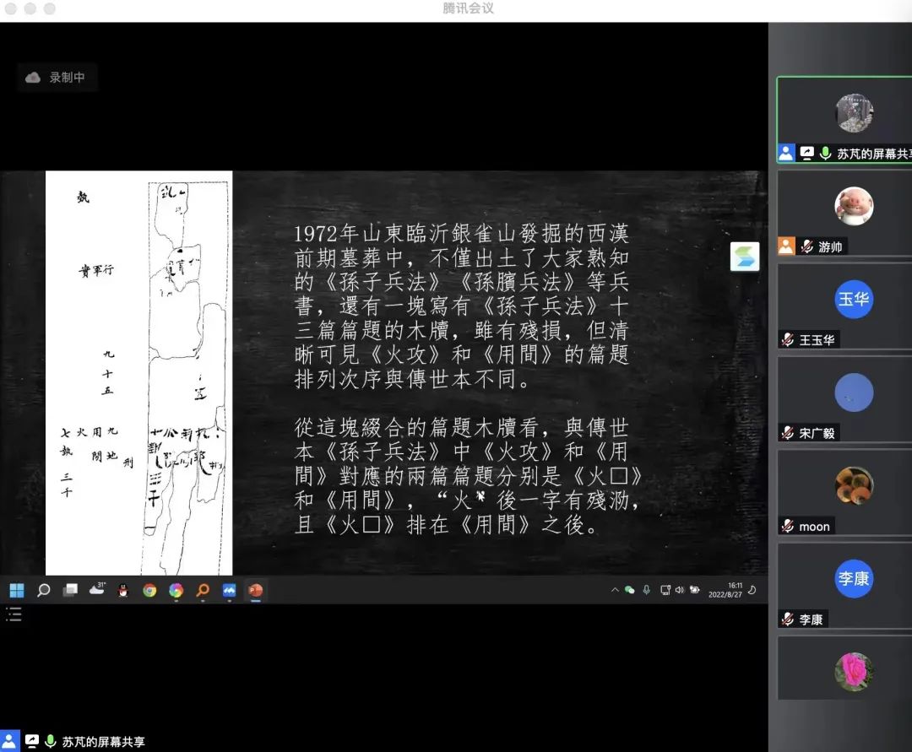Launch Google Chrome from the taskbar
Viewport: 912px width, 752px height.
coord(149,590)
